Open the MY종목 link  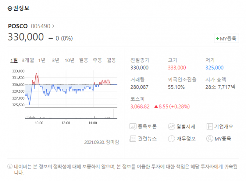pos(223,139)
